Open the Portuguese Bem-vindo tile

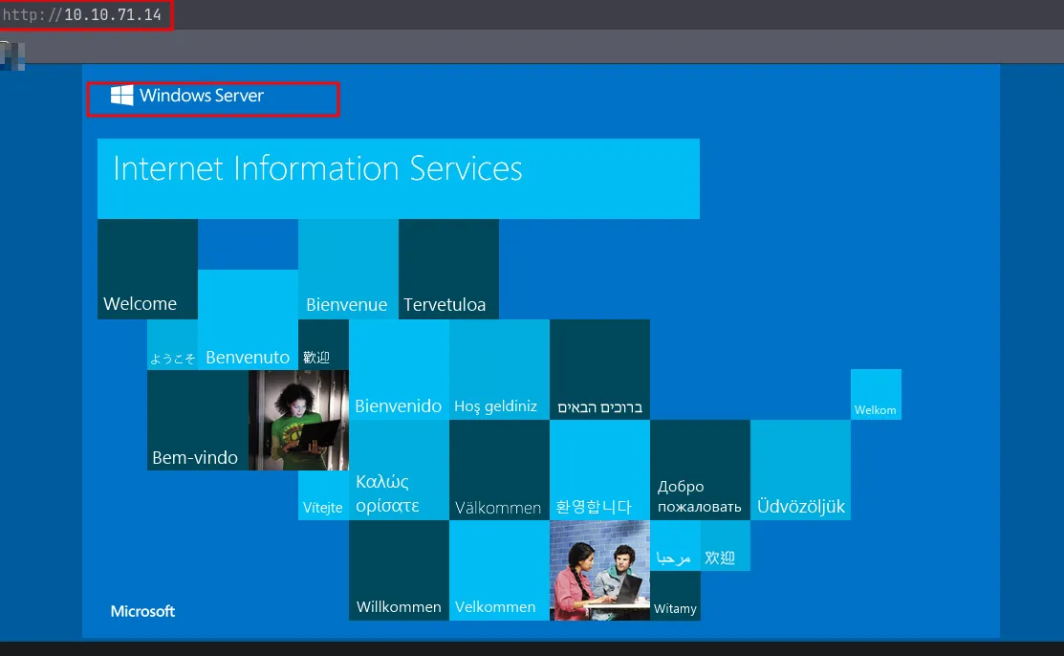(197, 421)
